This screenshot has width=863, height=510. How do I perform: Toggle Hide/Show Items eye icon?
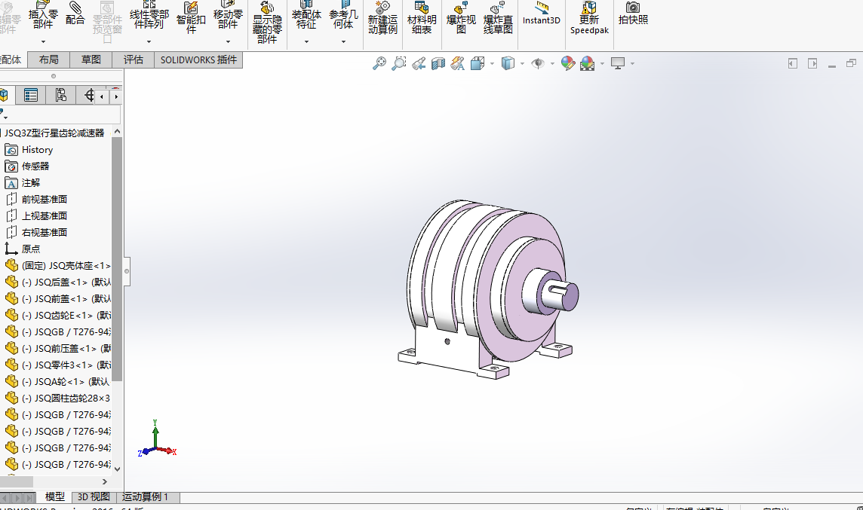click(x=538, y=63)
